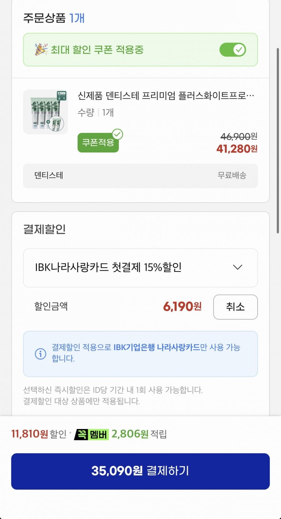Click the chevron arrow in payment discount box
The image size is (281, 519).
tap(238, 267)
